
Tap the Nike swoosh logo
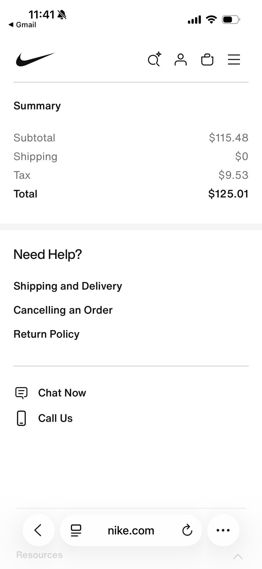point(35,59)
